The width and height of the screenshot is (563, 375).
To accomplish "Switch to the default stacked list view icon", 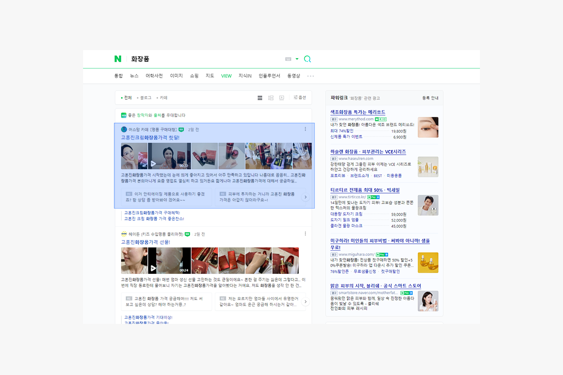I will pos(260,98).
